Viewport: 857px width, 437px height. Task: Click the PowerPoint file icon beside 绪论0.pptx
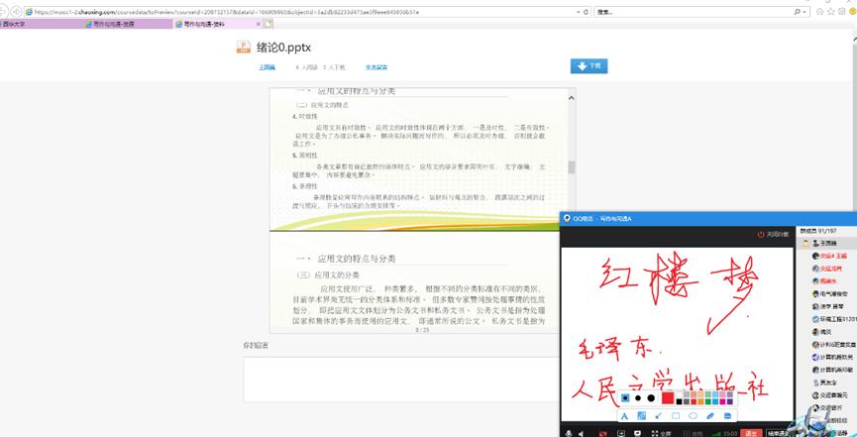pyautogui.click(x=243, y=47)
